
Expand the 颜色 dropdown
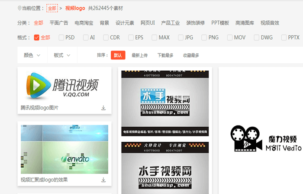point(32,55)
